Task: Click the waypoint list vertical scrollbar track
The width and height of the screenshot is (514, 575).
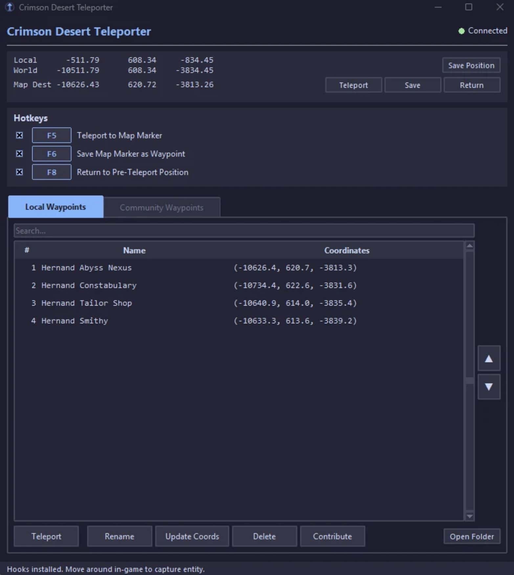Action: coord(470,444)
